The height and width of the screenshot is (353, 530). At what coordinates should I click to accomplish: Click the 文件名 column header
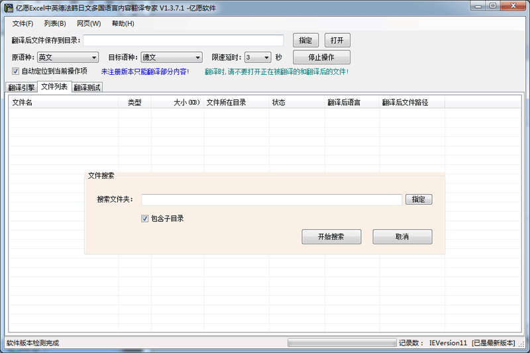[x=64, y=103]
